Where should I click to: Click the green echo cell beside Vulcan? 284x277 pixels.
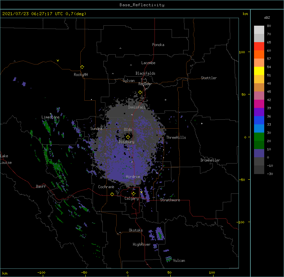coord(169,259)
